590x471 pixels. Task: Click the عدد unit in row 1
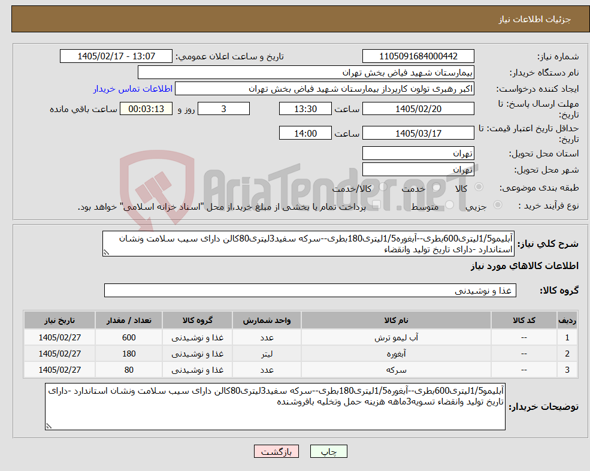coord(267,338)
